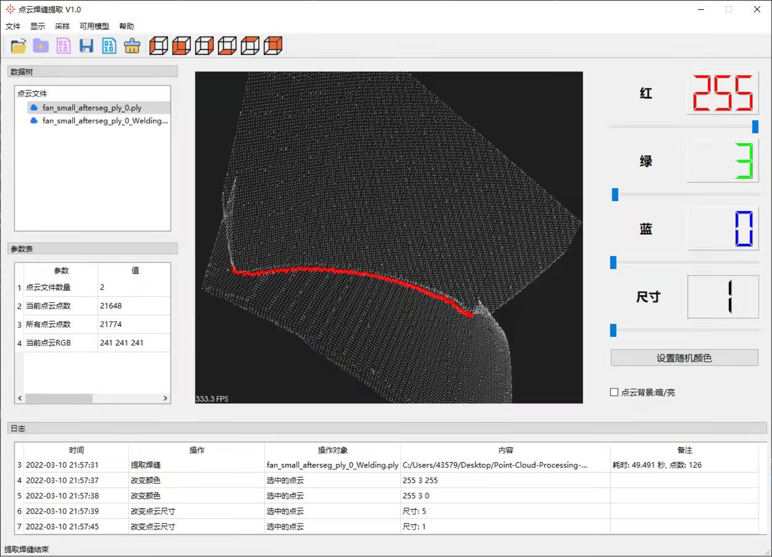
Task: Click the 尺寸 size slider handle
Action: 613,330
